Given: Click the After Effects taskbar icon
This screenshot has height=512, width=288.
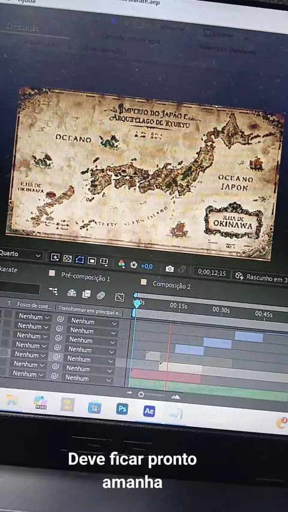Looking at the screenshot, I should 149,411.
